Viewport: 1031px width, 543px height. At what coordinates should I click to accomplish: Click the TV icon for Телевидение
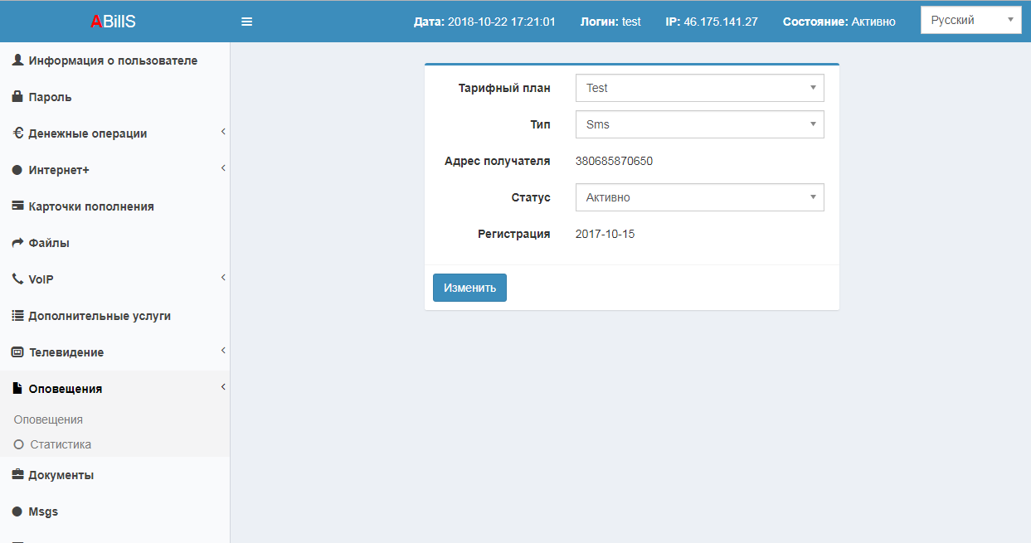[x=17, y=352]
